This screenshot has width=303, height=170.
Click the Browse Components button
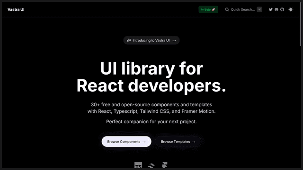point(126,142)
